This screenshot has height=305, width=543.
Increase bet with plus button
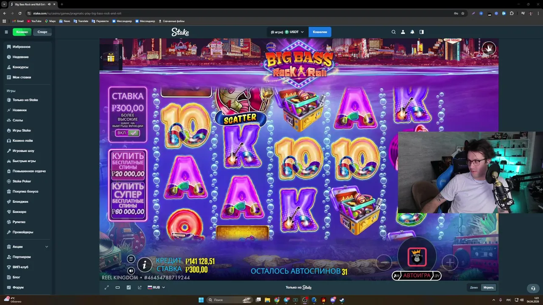[x=450, y=263]
